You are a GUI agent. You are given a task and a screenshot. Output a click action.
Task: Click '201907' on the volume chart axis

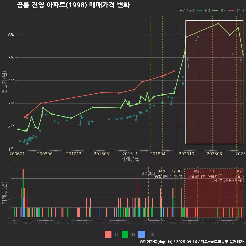coord(171,223)
